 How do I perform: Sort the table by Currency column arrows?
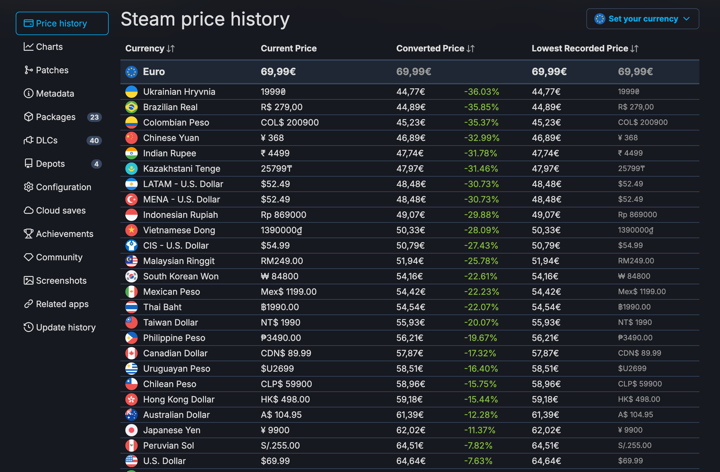171,49
